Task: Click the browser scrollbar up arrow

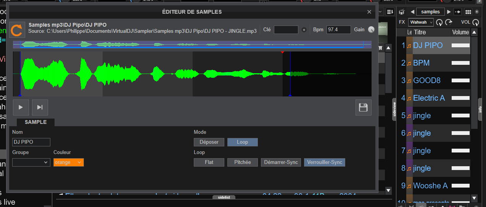Action: pyautogui.click(x=388, y=48)
